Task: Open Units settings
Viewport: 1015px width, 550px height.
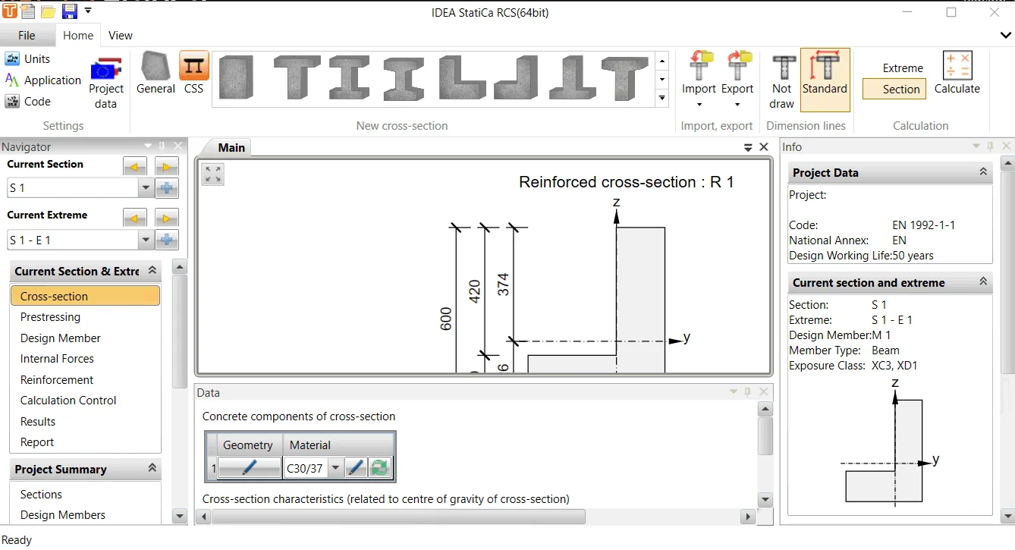Action: coord(28,59)
